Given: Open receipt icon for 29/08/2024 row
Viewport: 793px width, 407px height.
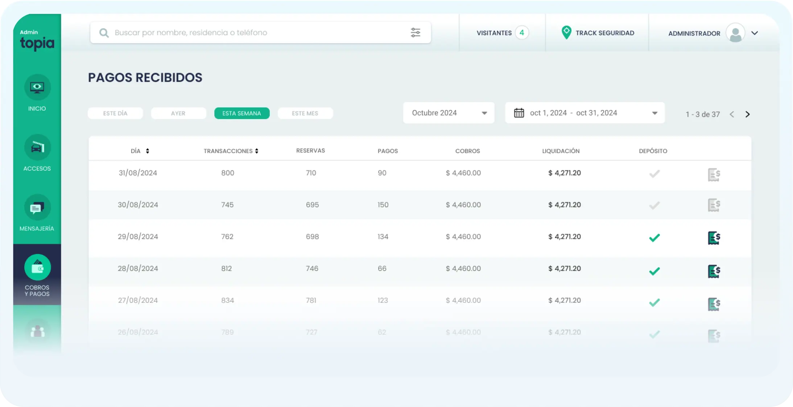Looking at the screenshot, I should coord(714,238).
